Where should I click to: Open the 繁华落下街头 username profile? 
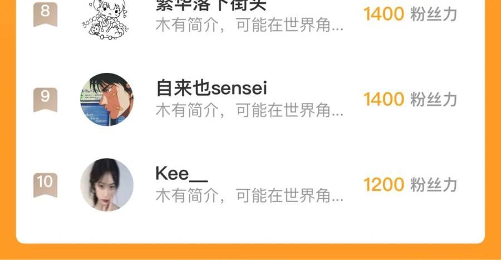pos(211,6)
